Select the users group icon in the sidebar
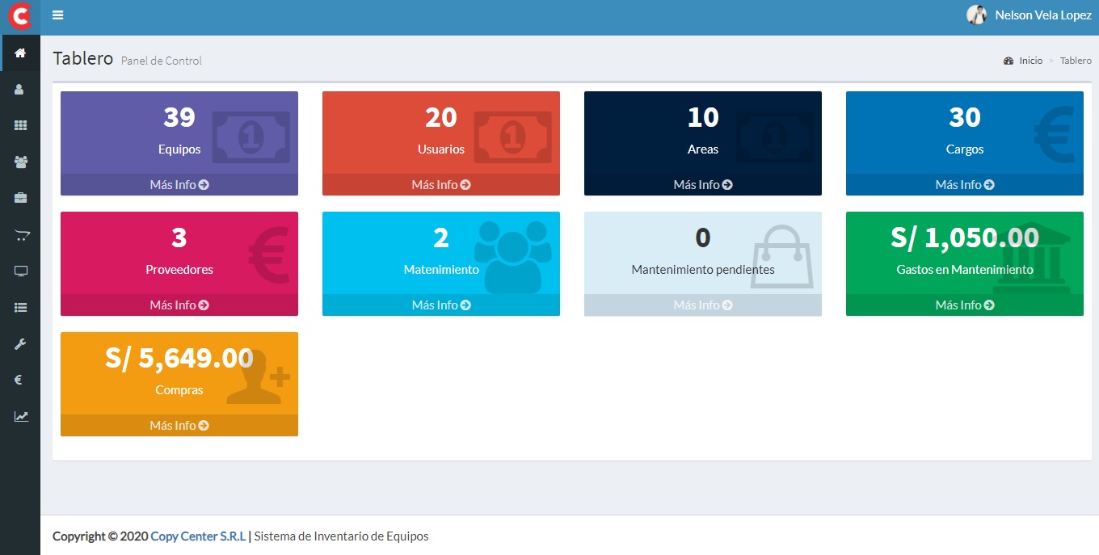The height and width of the screenshot is (555, 1099). coord(19,162)
